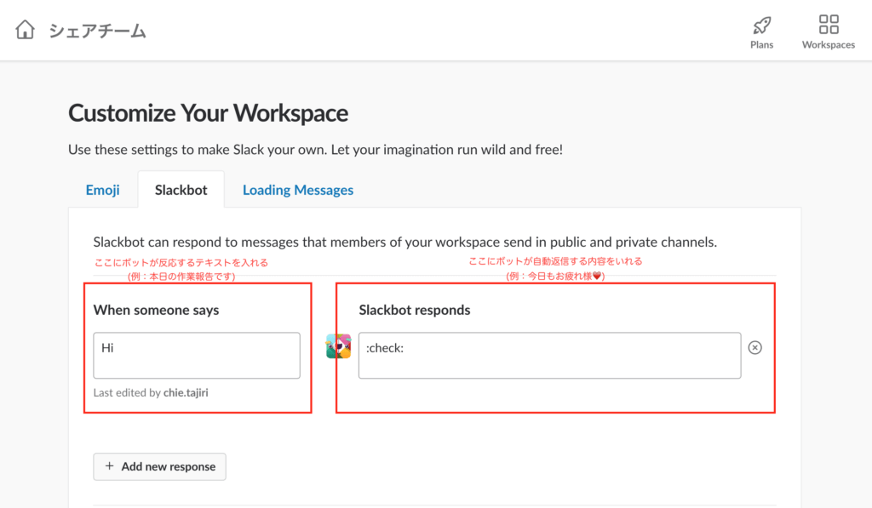The height and width of the screenshot is (508, 872).
Task: Click the colorful Slackbot avatar icon
Action: click(338, 346)
